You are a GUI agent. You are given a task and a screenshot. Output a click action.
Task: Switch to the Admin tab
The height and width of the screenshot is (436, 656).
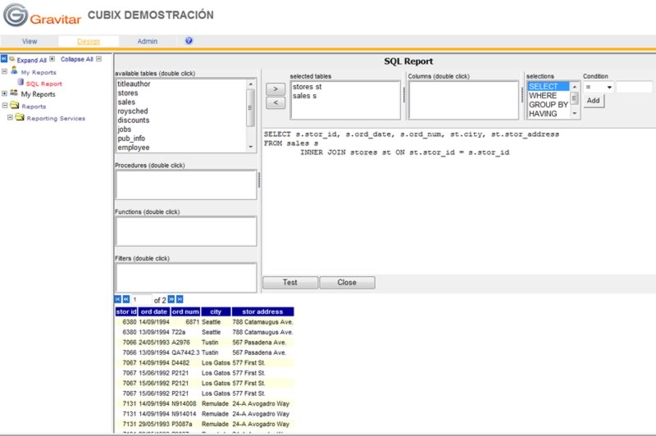148,41
